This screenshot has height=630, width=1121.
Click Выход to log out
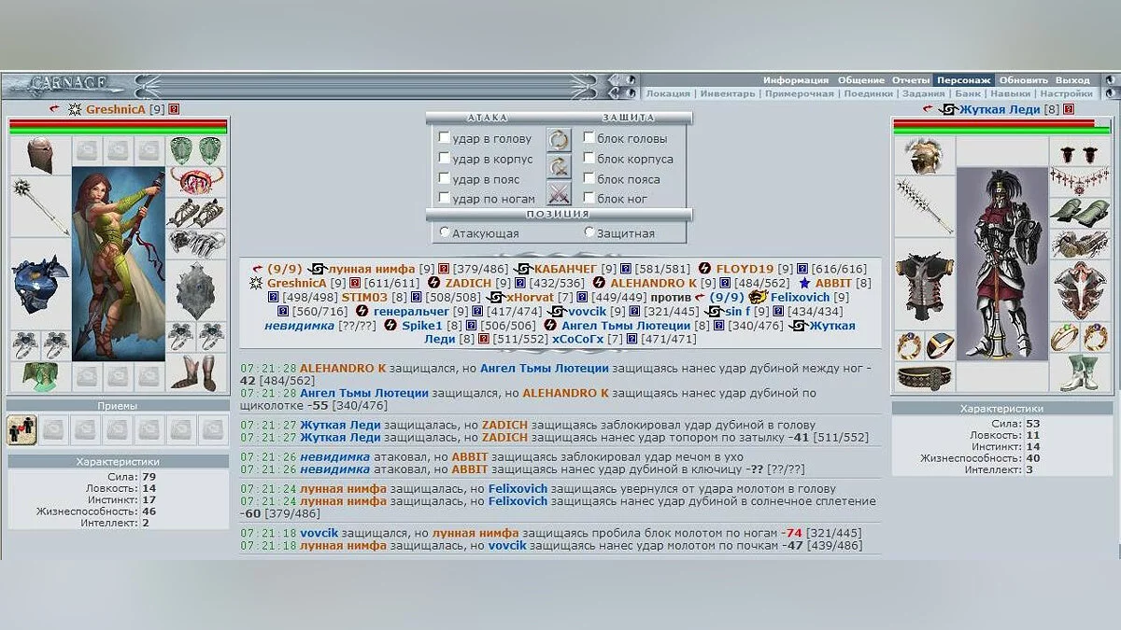tap(1072, 80)
